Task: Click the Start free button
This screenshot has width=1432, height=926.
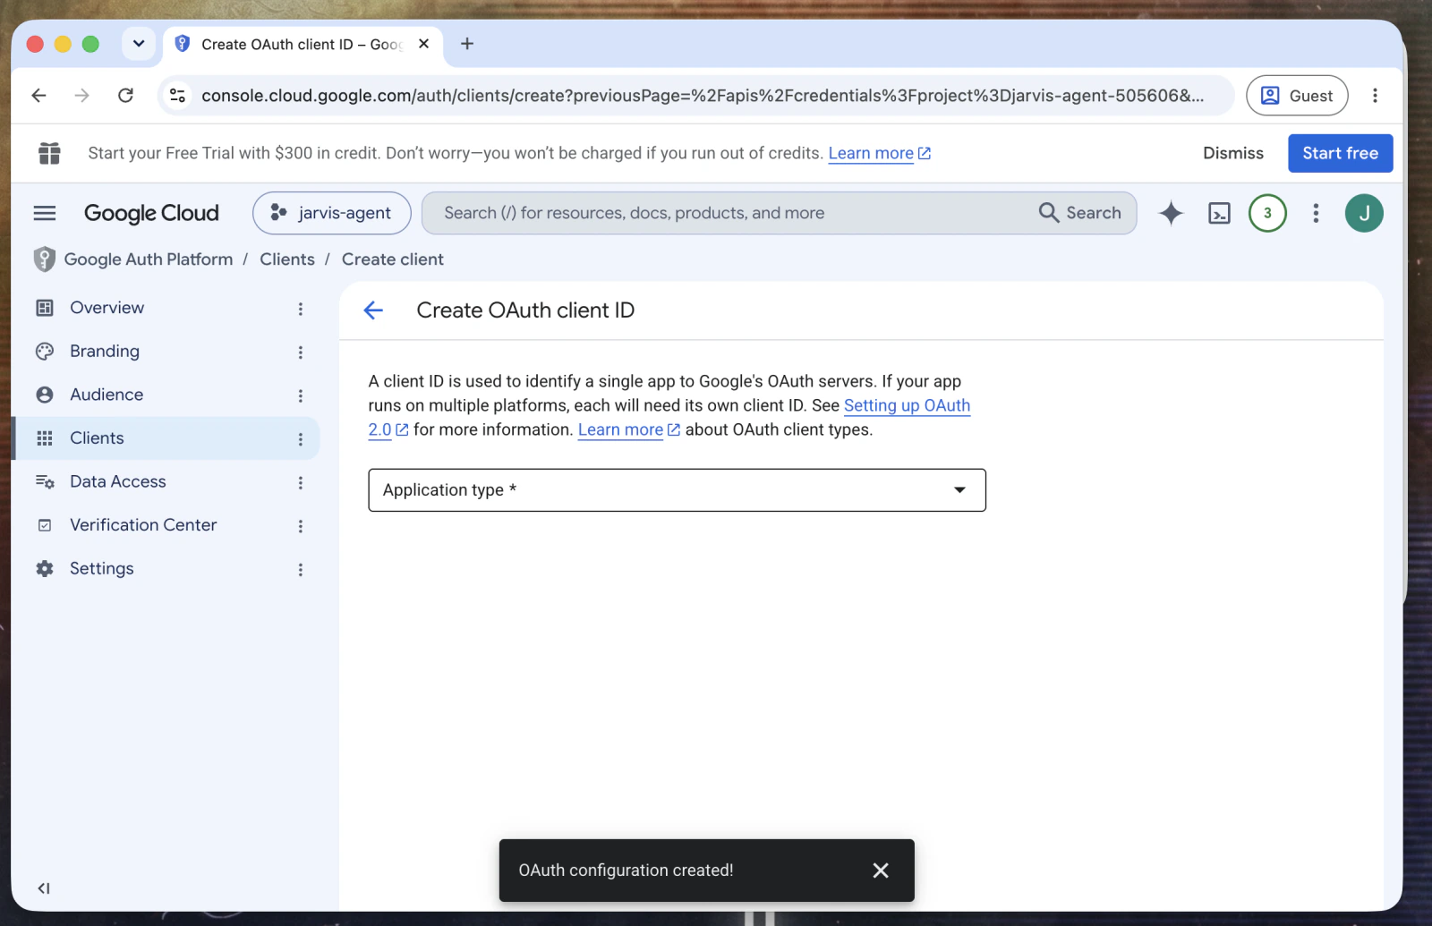Action: click(x=1340, y=153)
